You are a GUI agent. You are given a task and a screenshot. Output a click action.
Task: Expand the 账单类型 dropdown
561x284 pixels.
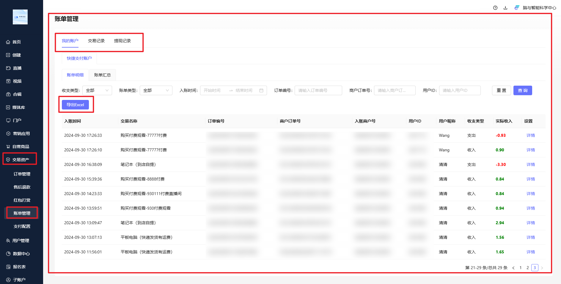[156, 90]
